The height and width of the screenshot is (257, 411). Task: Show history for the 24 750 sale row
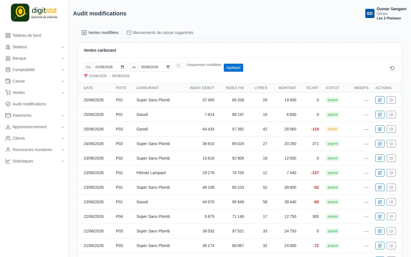pyautogui.click(x=391, y=231)
